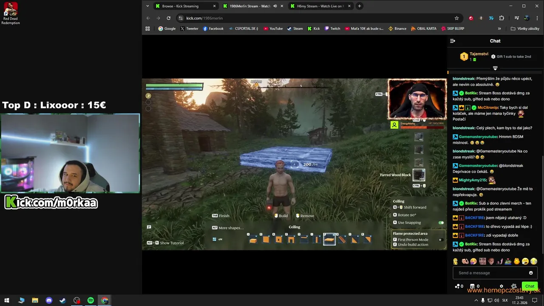544x306 pixels.
Task: Open the SKIP BLERP bookmark
Action: (x=453, y=28)
